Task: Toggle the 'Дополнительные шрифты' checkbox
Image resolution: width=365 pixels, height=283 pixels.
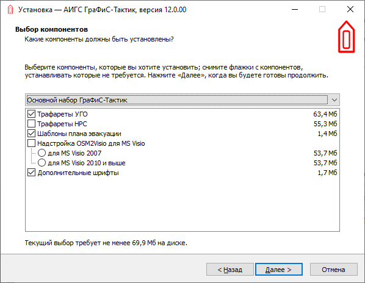Action: click(x=31, y=173)
